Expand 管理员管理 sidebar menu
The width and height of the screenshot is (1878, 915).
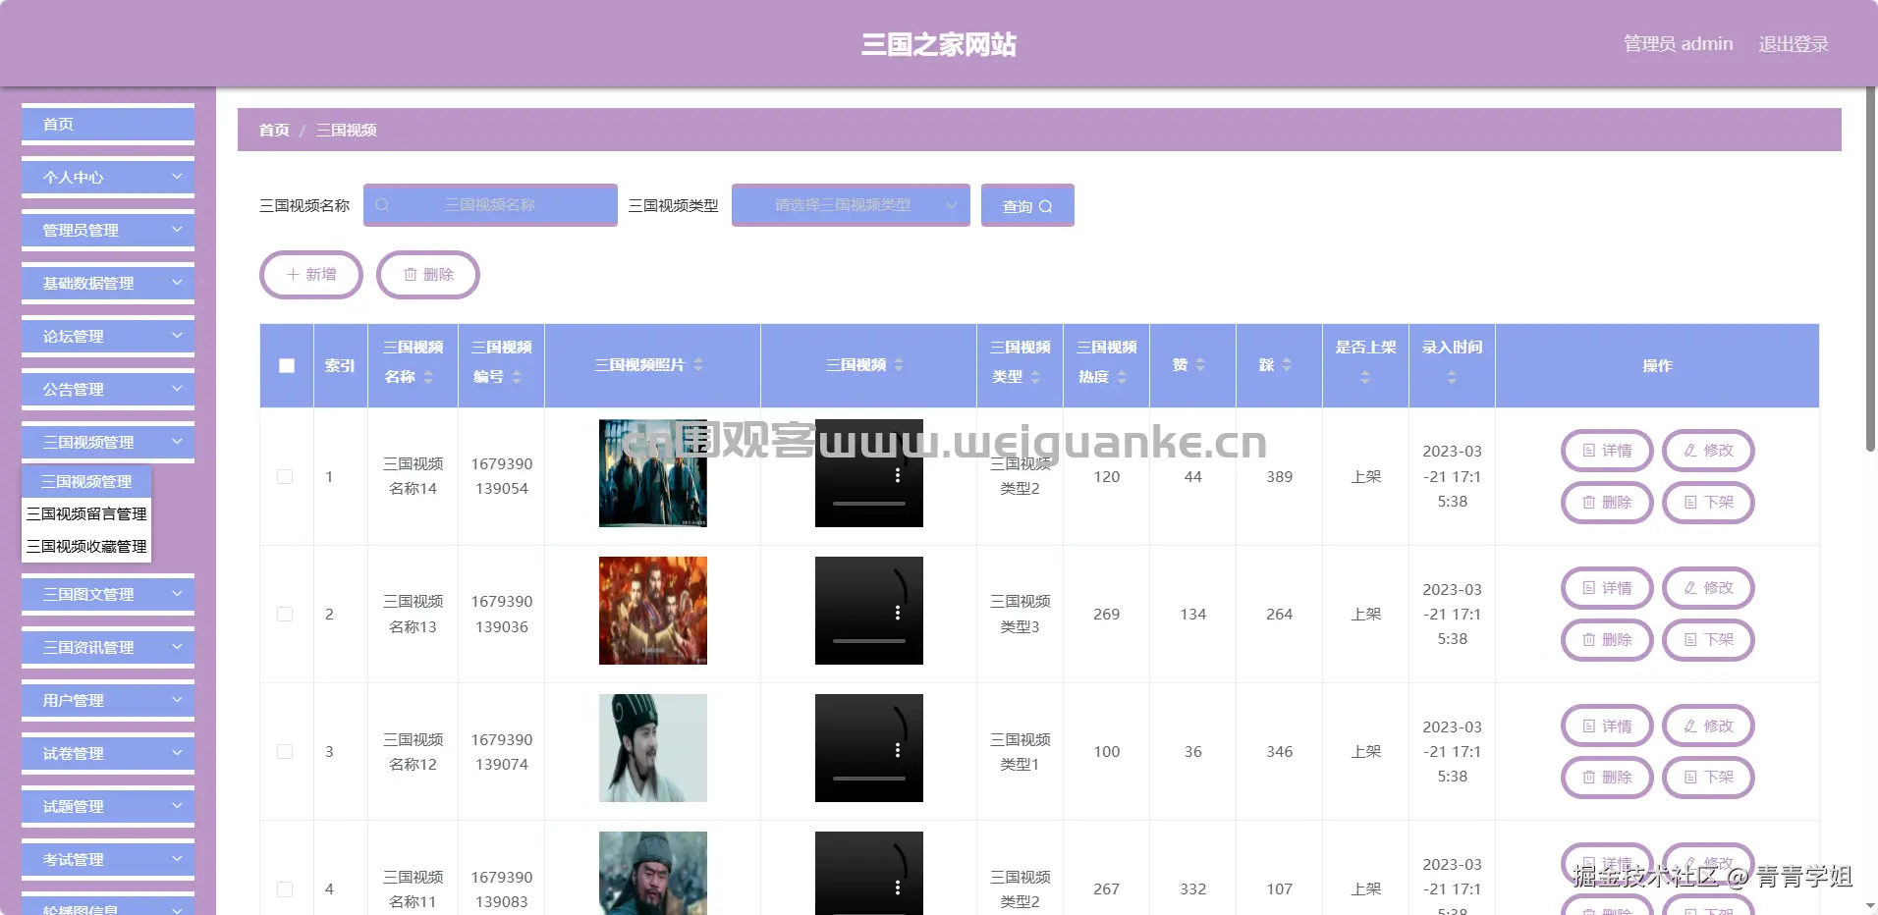click(x=108, y=231)
